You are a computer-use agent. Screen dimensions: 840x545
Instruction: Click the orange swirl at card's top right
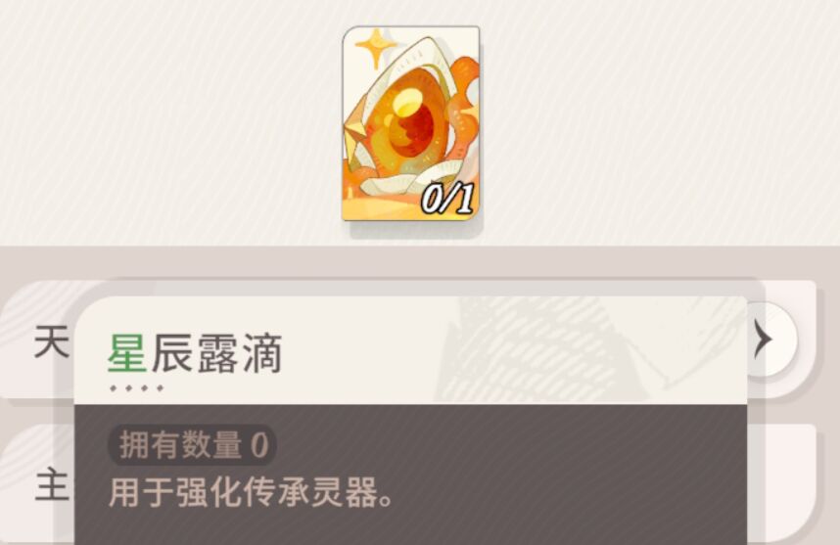(x=464, y=78)
